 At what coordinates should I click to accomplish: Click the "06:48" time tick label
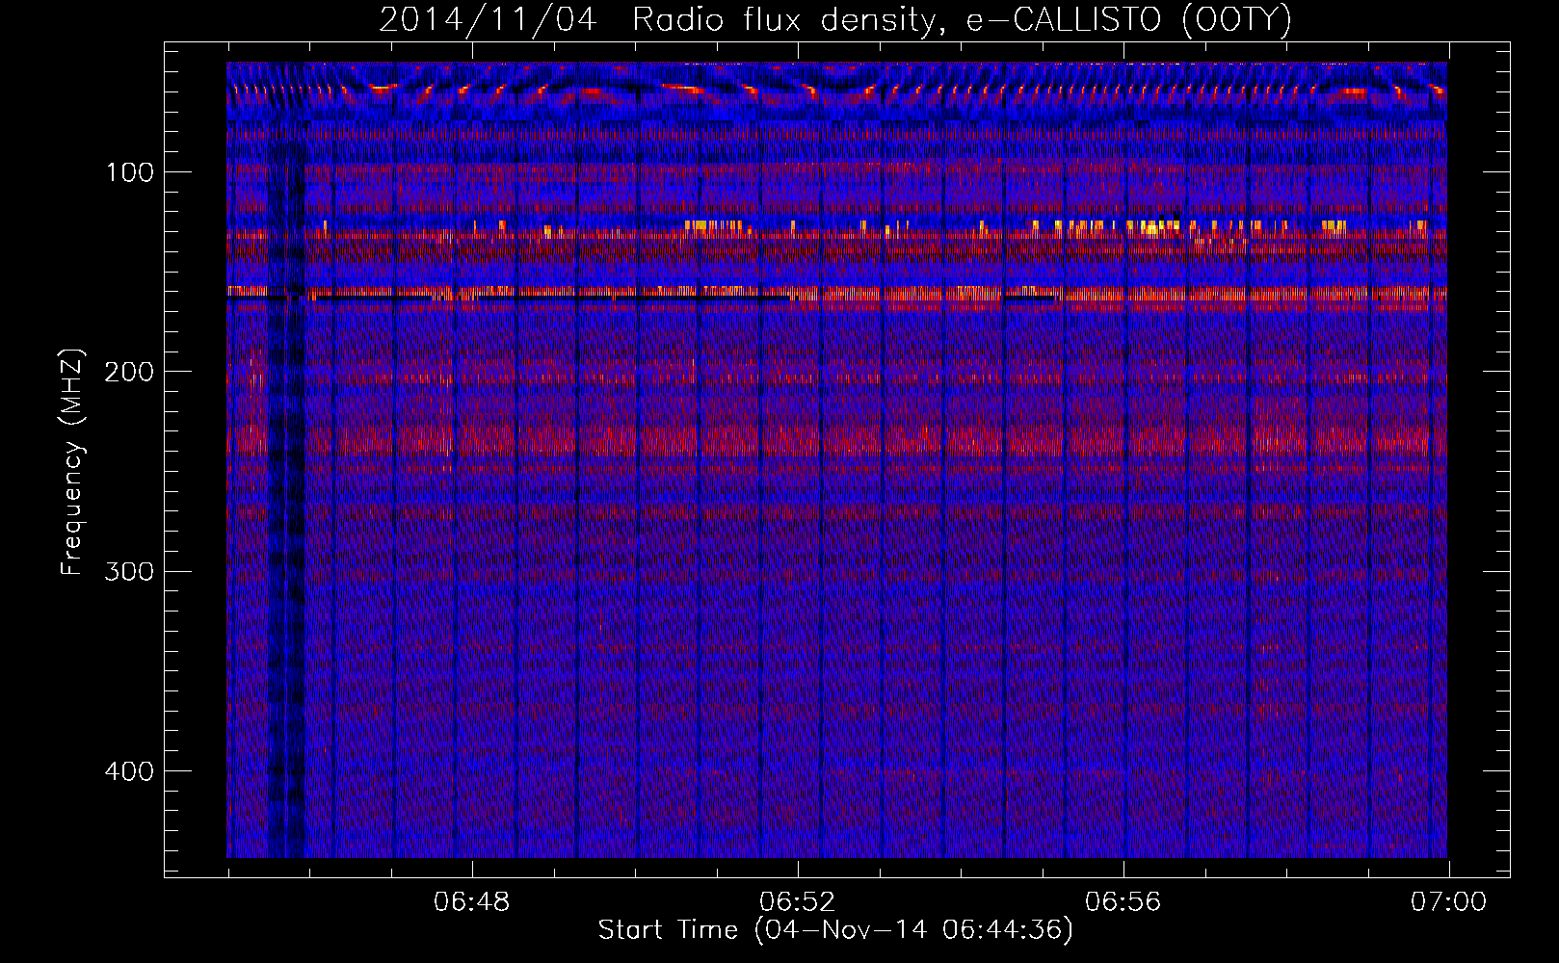tap(472, 902)
